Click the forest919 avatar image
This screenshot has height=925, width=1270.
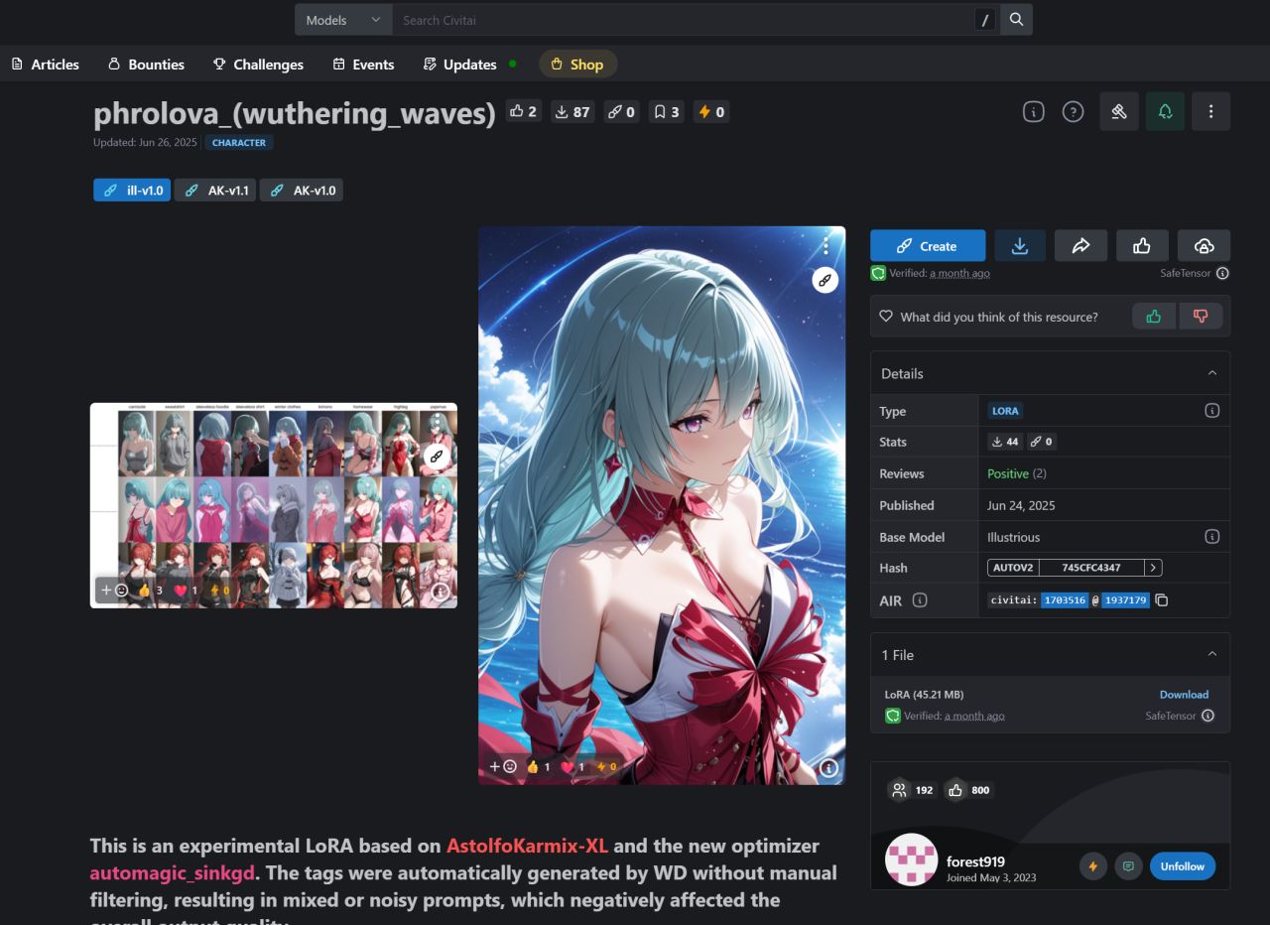click(x=911, y=859)
